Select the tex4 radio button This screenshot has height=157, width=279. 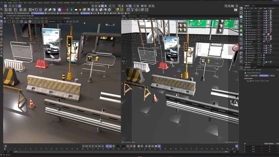point(265,81)
